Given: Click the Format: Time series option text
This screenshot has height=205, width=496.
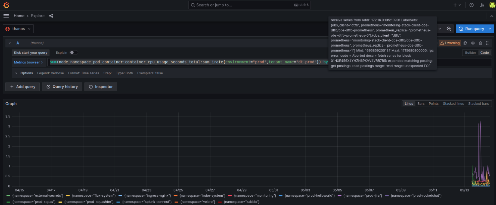Looking at the screenshot, I should coord(83,73).
